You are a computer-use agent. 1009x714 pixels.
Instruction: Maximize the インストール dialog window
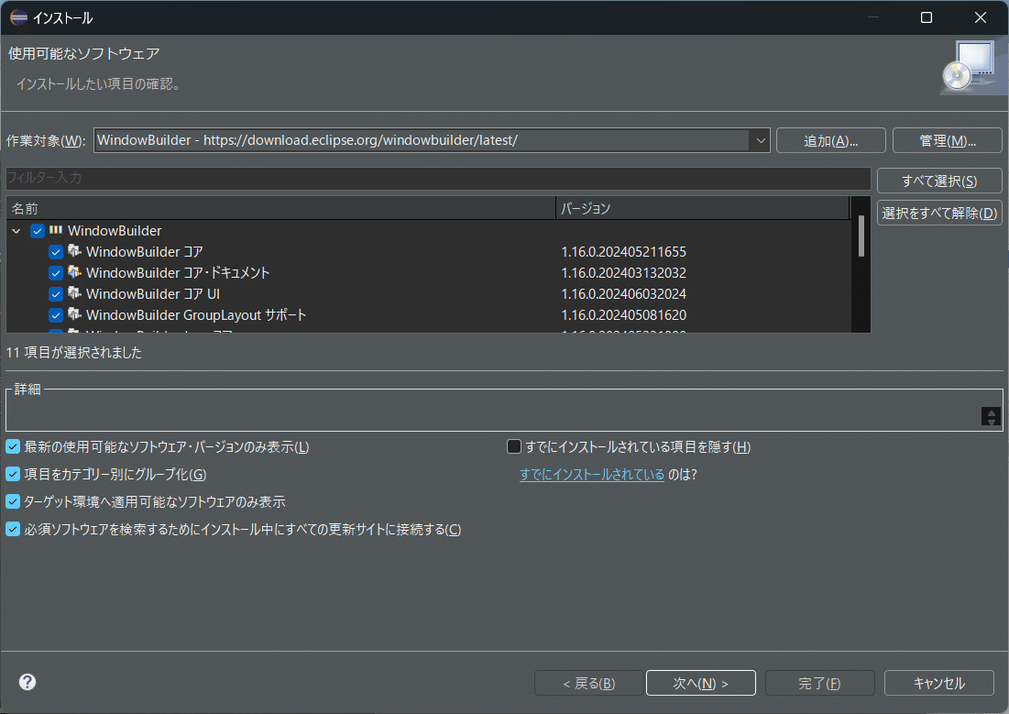(926, 17)
